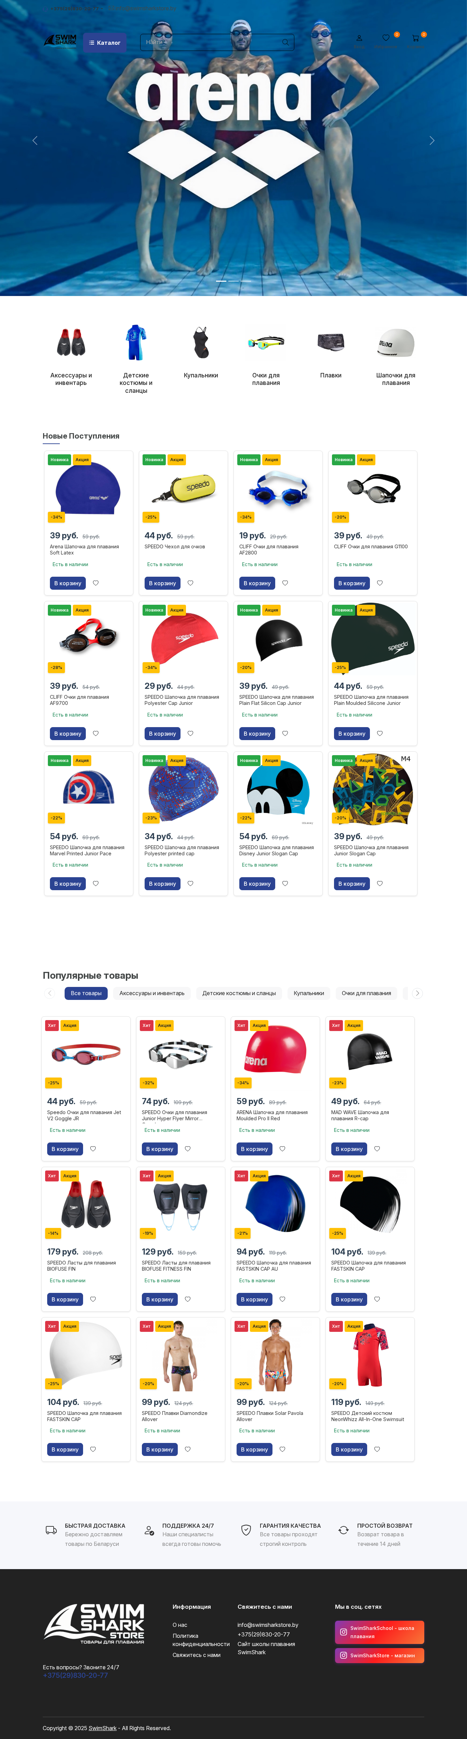Viewport: 467px width, 1739px height.
Task: Click the search input field
Action: point(217,42)
